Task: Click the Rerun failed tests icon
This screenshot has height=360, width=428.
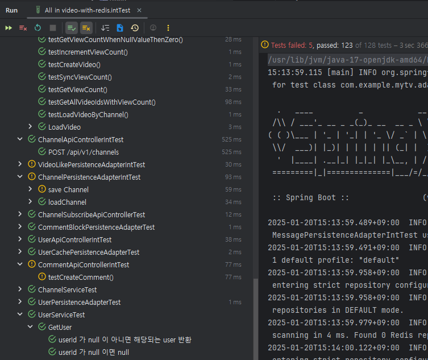Action: 23,28
